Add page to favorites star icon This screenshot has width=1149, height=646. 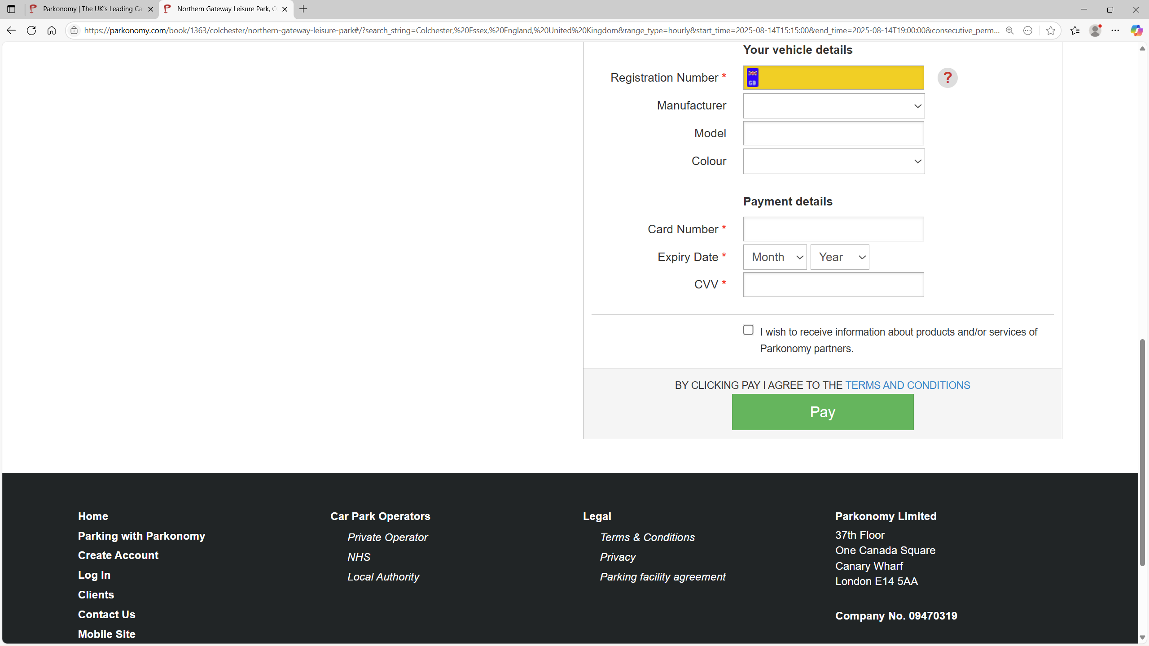coord(1050,31)
